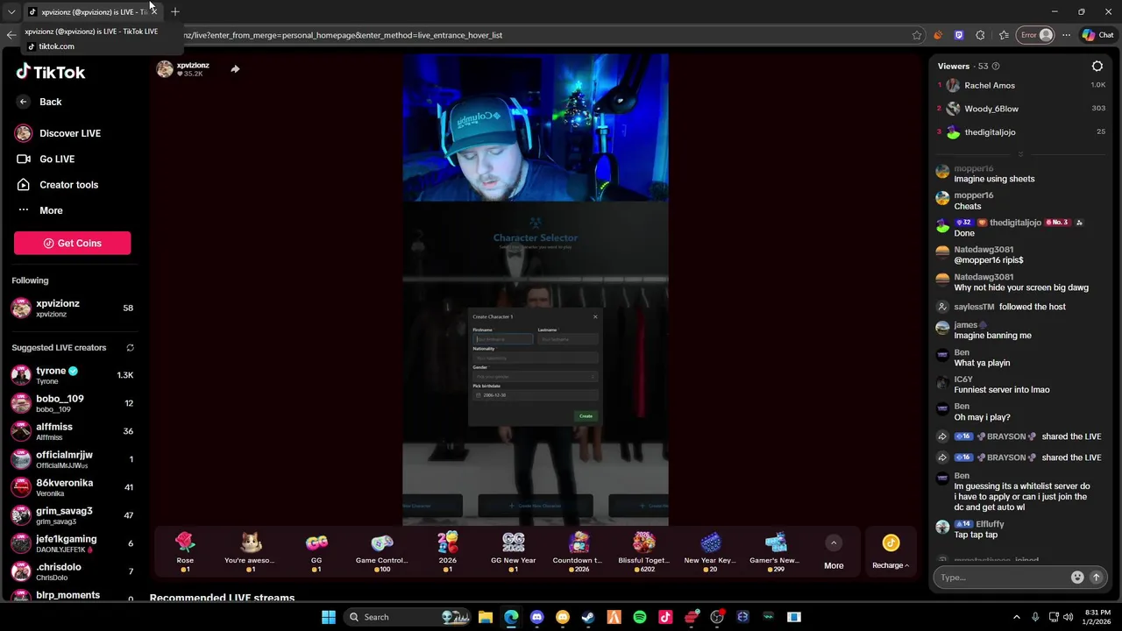Open tyrone's LIVE stream
Viewport: 1122px width, 631px height.
coord(72,375)
